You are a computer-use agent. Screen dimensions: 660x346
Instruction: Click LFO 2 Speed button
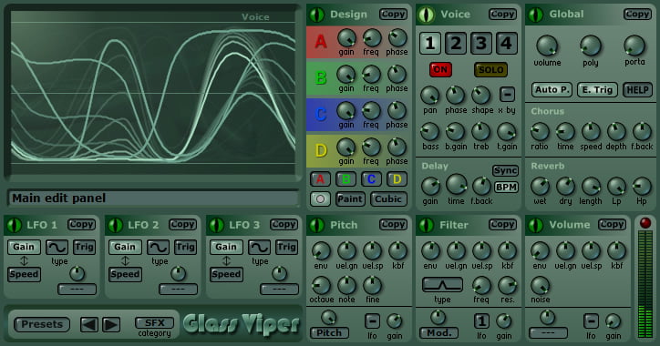125,275
